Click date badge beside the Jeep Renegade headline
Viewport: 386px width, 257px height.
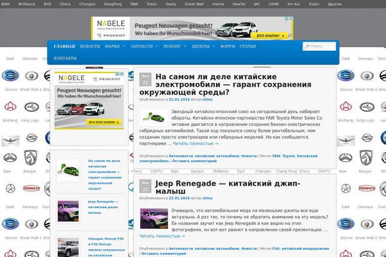coord(145,186)
